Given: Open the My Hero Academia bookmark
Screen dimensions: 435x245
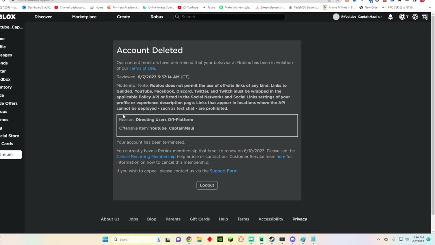Looking at the screenshot, I should (x=123, y=7).
